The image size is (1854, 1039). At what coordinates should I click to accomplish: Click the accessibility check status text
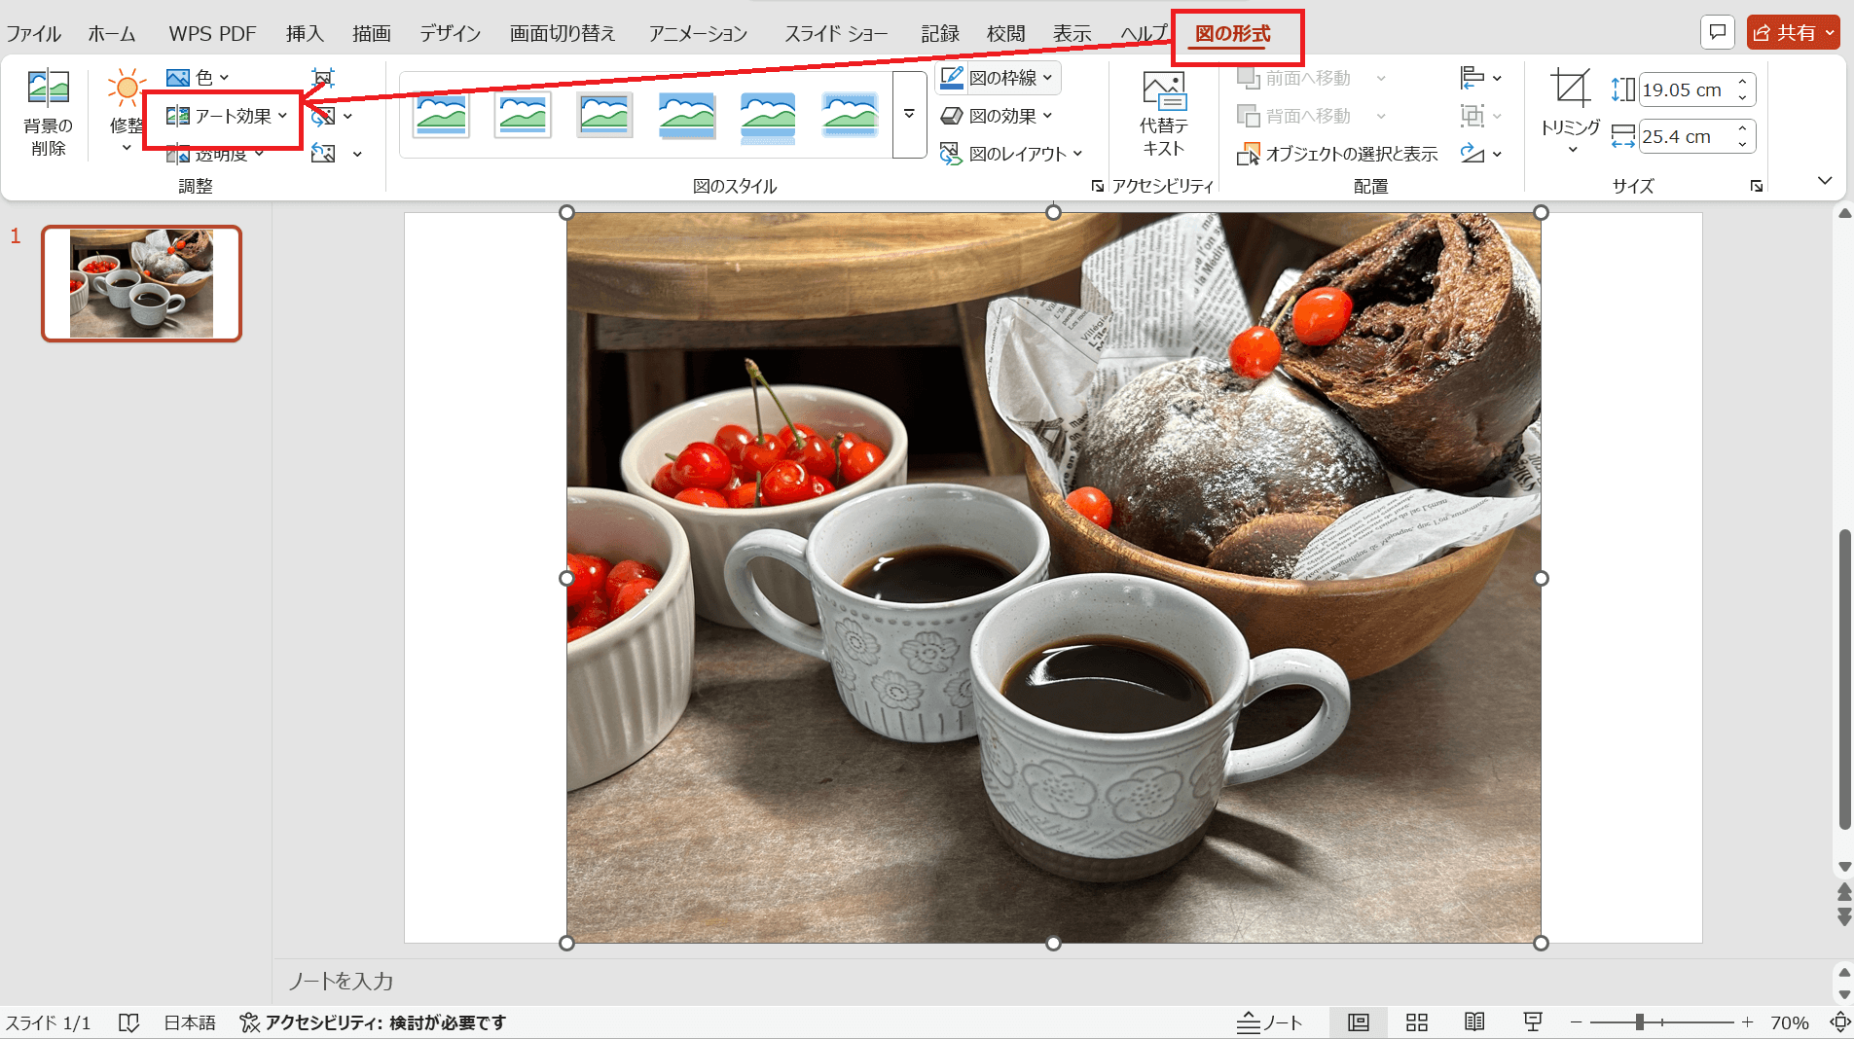pyautogui.click(x=374, y=1022)
